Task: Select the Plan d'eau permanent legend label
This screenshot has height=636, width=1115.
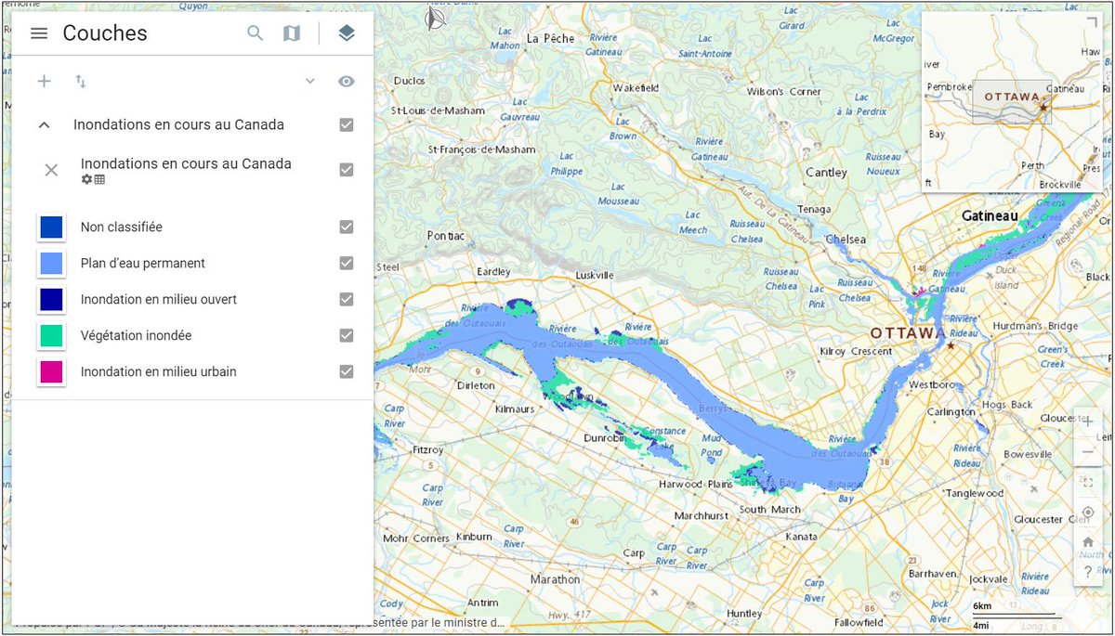Action: click(143, 264)
